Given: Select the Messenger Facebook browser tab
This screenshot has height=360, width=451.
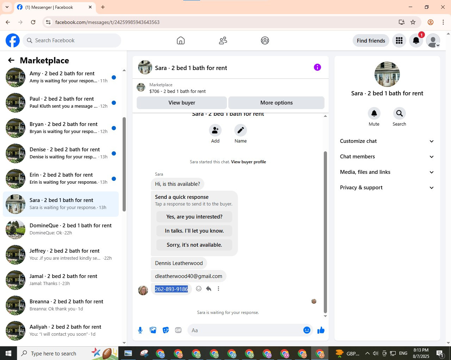Looking at the screenshot, I should (x=55, y=7).
